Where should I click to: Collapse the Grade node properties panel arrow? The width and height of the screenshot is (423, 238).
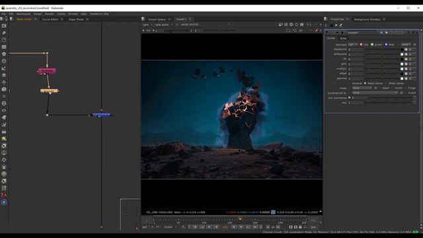327,32
